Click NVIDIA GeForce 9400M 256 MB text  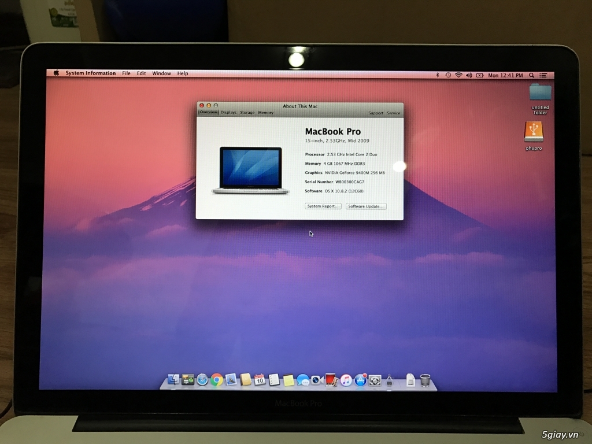355,172
